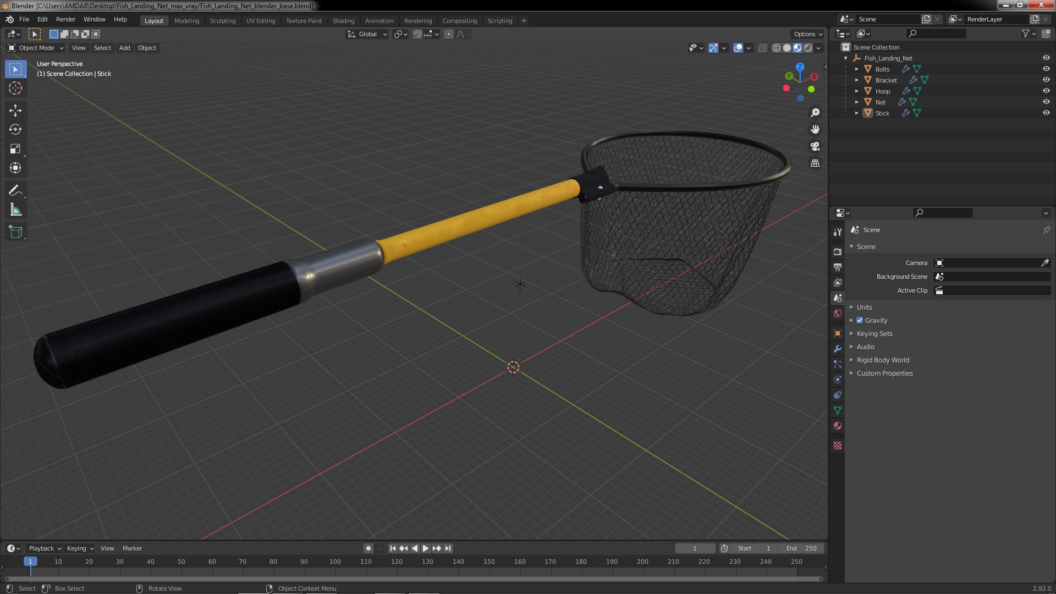Expand the Hoop object tree item
1056x594 pixels.
[x=857, y=91]
